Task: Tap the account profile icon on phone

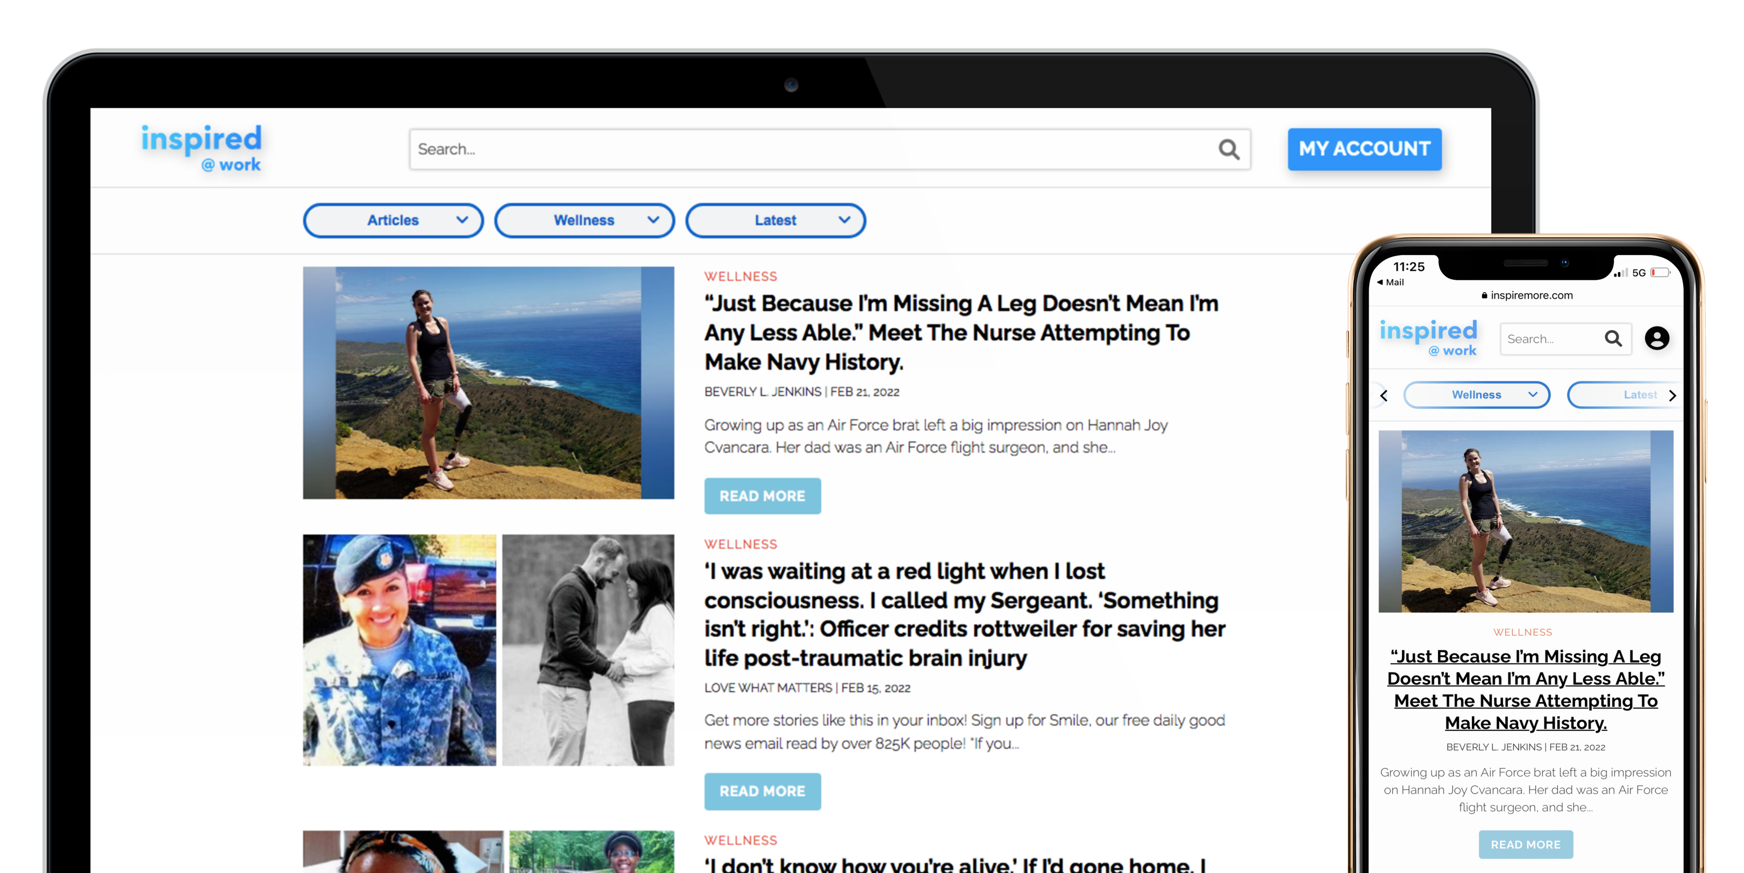Action: 1657,338
